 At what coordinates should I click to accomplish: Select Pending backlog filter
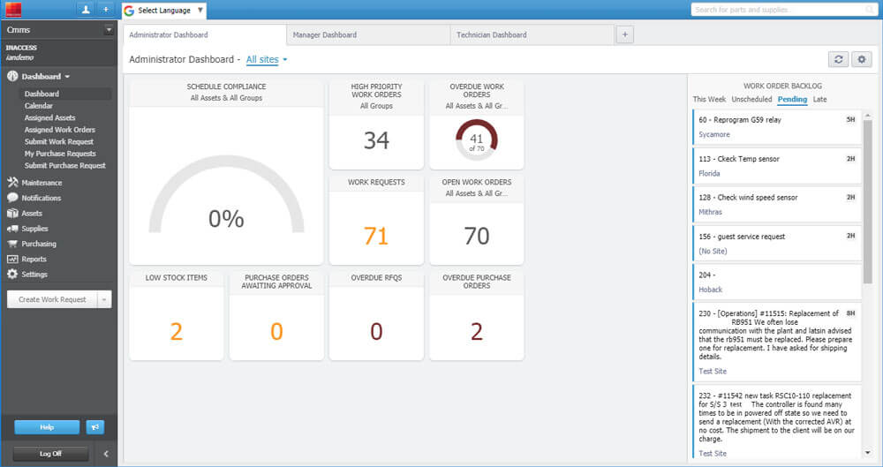[x=792, y=99]
